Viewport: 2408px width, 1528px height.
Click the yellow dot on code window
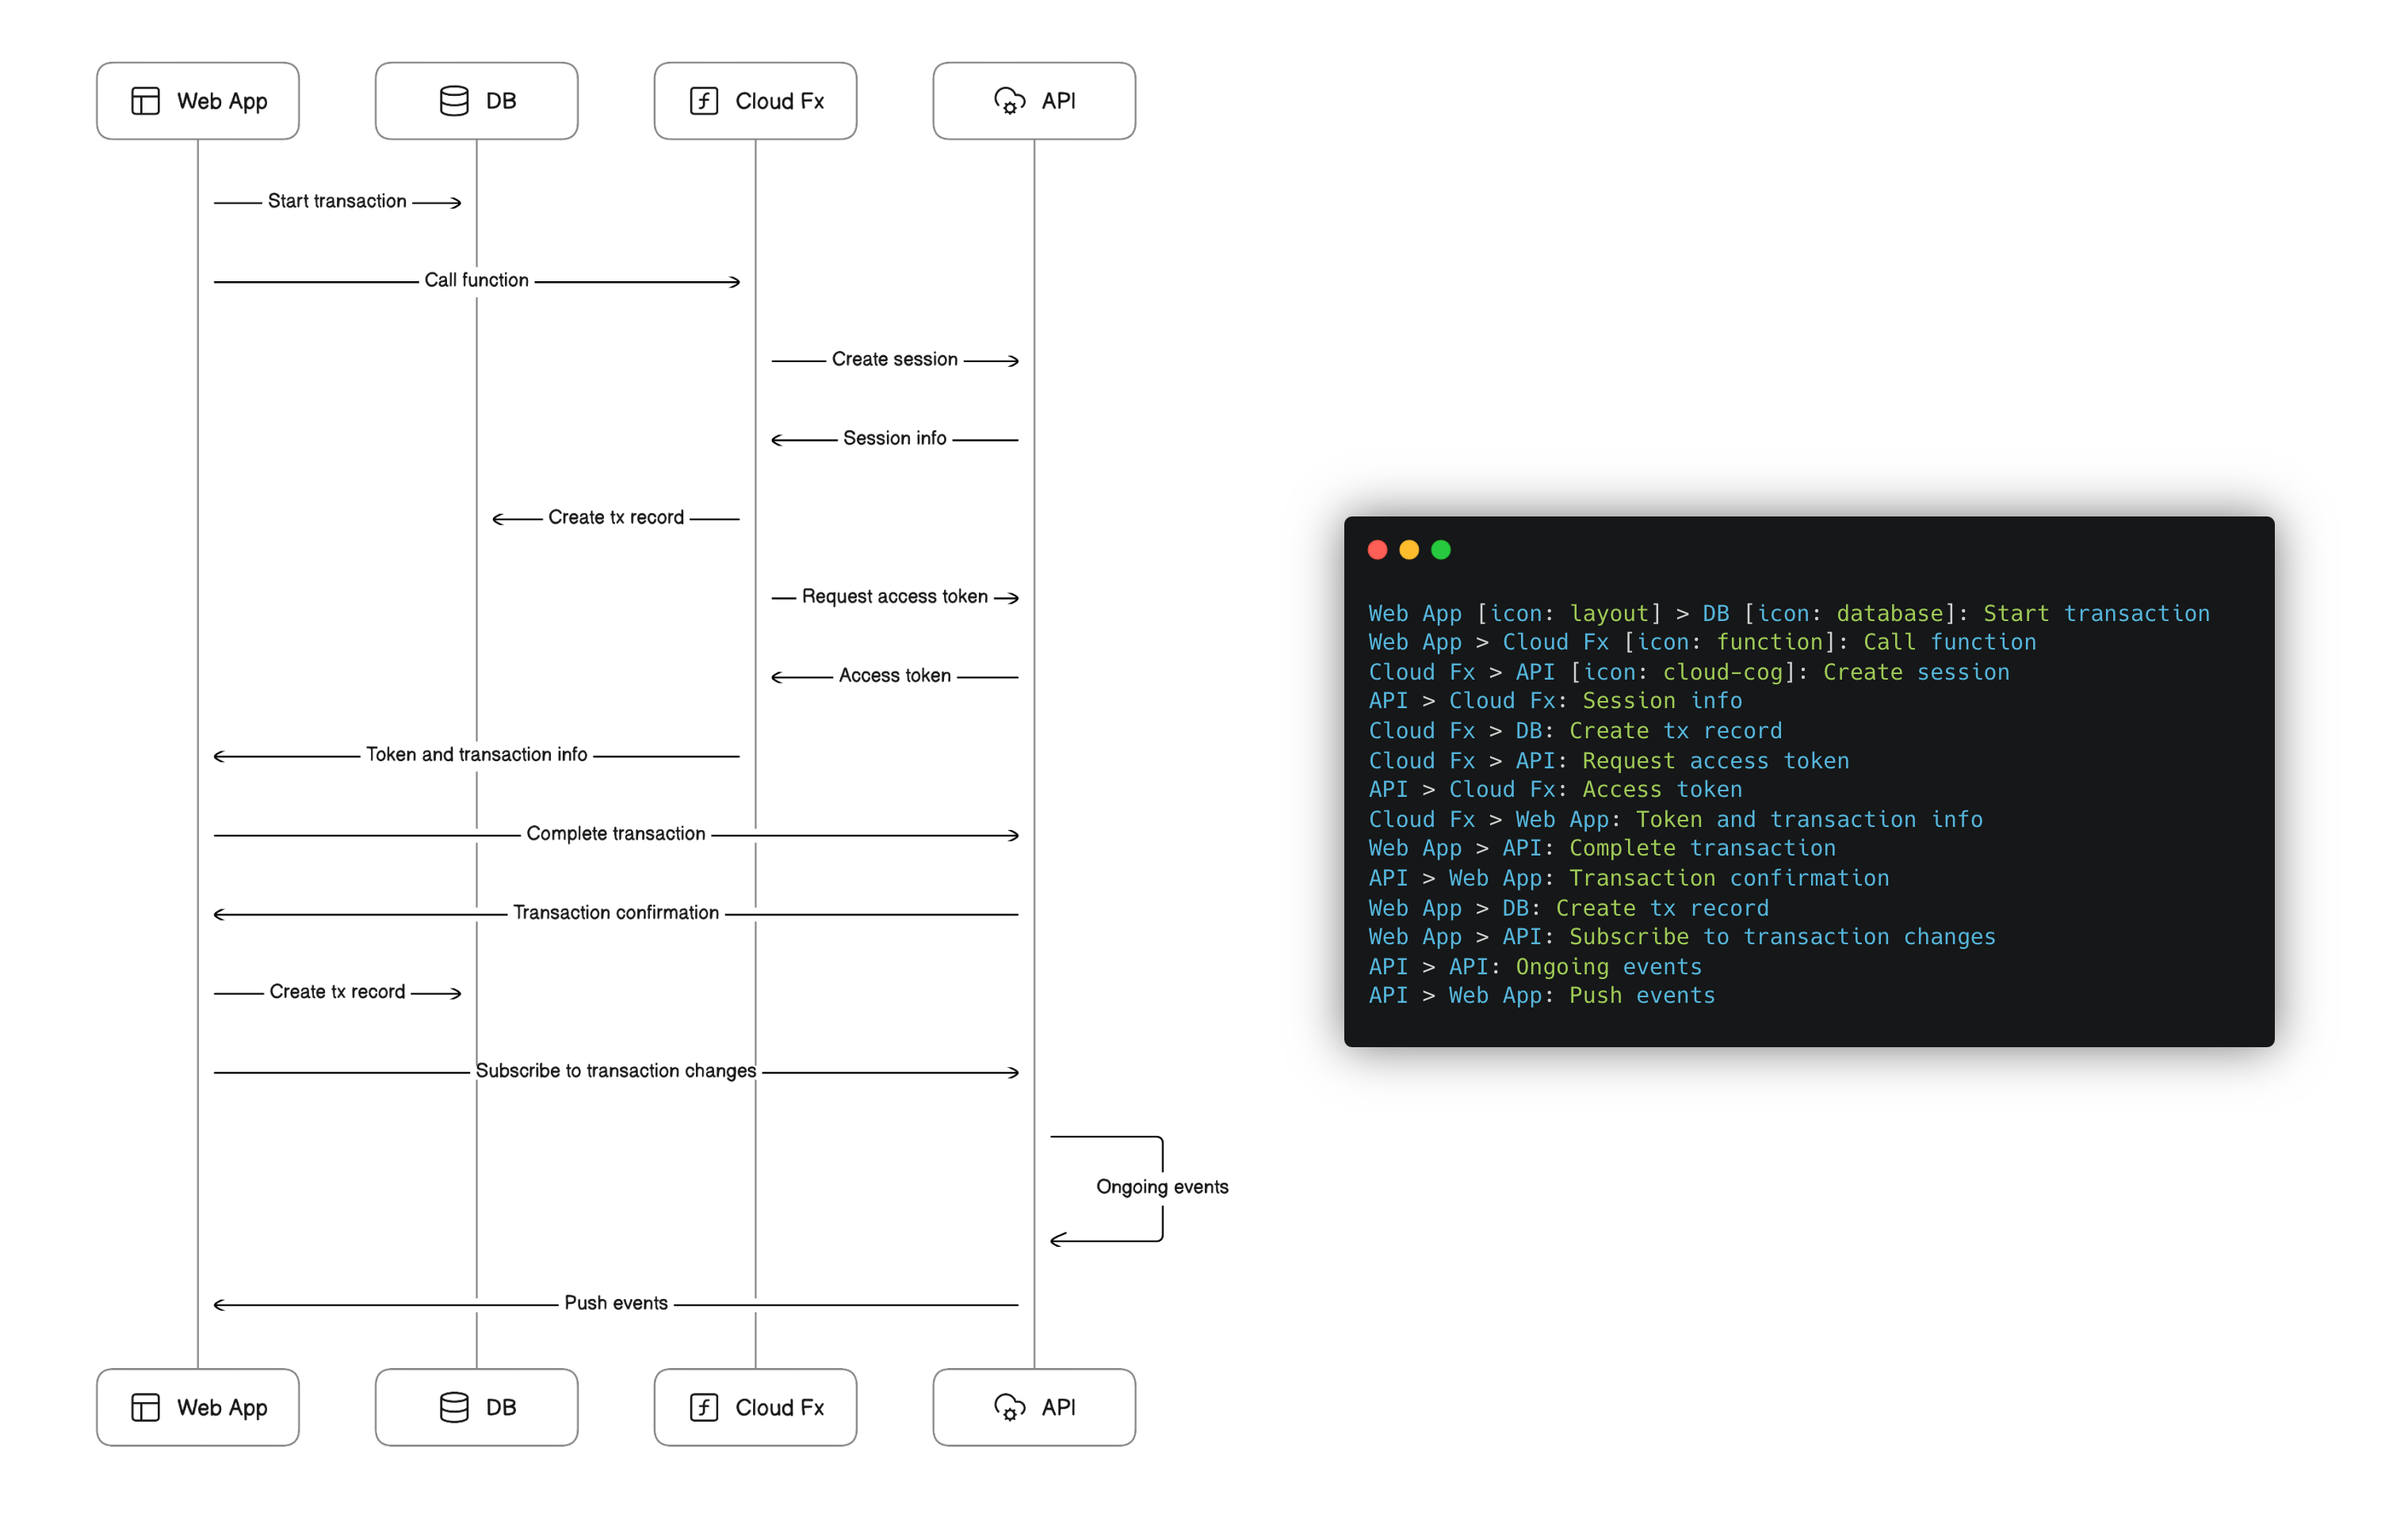click(1409, 550)
